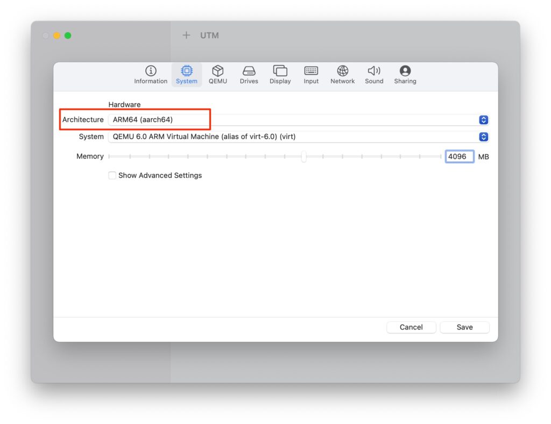Image resolution: width=551 pixels, height=424 pixels.
Task: Open the Display settings tab
Action: click(x=280, y=75)
